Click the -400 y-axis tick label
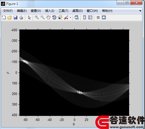The image size is (145, 129). click(x=14, y=30)
